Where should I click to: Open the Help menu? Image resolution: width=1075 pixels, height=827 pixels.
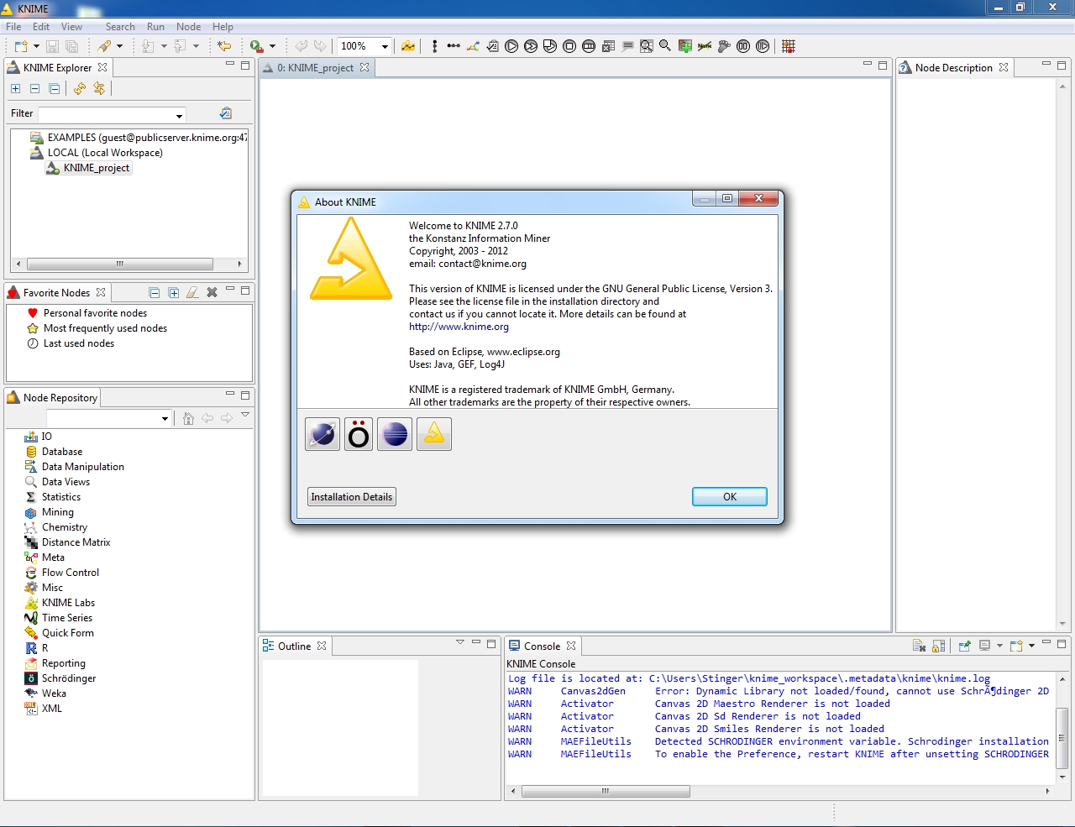223,27
